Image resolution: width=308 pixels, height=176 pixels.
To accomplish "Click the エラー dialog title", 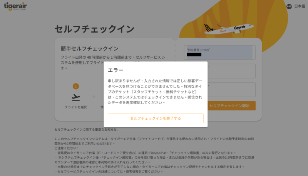I will pyautogui.click(x=115, y=70).
